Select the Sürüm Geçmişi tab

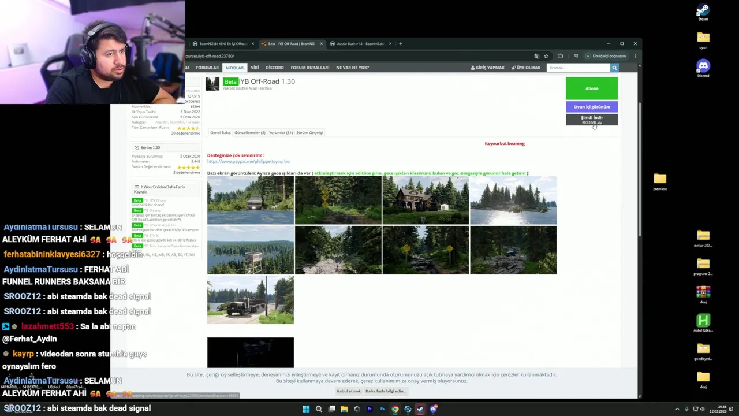click(309, 133)
